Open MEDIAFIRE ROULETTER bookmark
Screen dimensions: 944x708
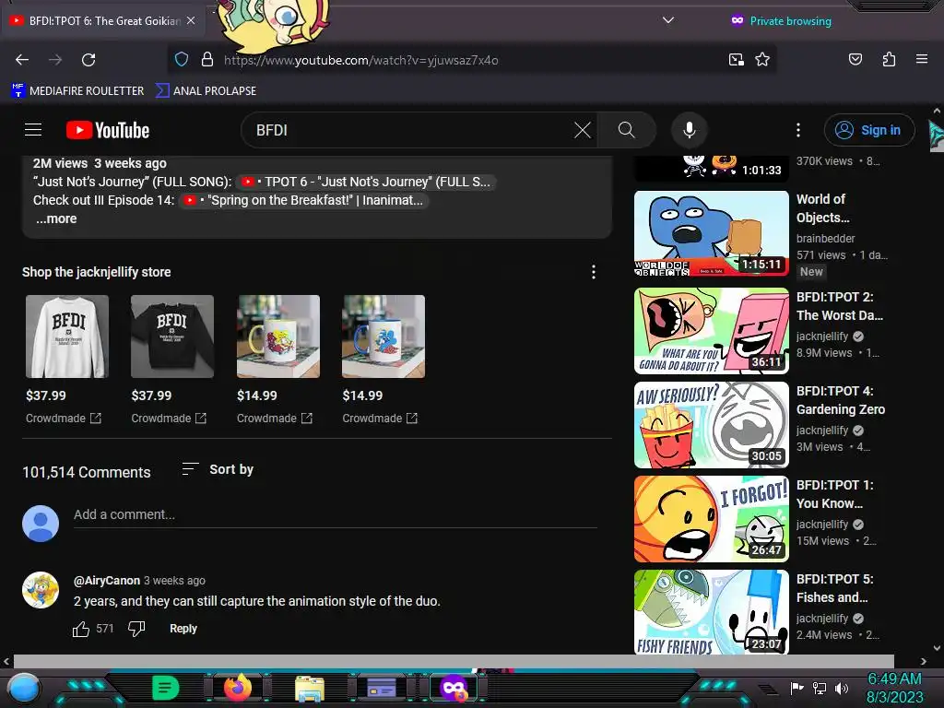click(77, 91)
